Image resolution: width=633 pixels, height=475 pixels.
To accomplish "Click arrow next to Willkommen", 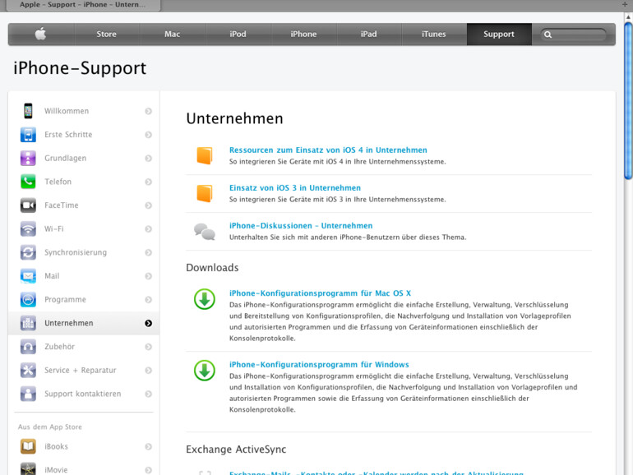I will tap(149, 111).
